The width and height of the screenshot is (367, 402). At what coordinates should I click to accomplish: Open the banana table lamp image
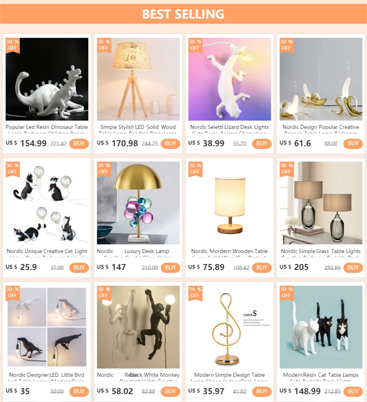coord(321,79)
